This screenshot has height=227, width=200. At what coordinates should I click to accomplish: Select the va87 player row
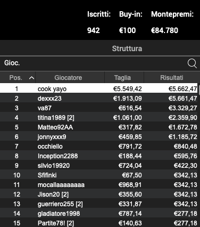click(x=98, y=108)
